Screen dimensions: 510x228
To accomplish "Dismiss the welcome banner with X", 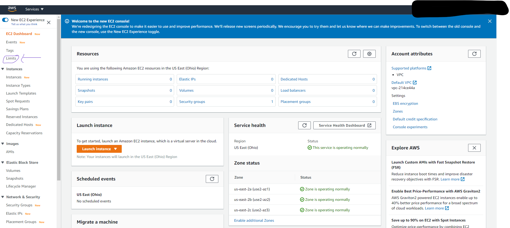I will click(x=490, y=21).
